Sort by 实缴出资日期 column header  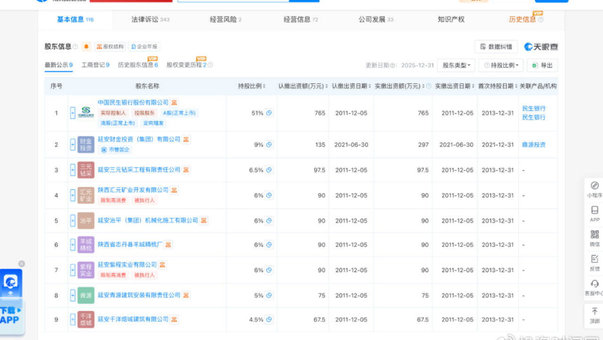coord(455,86)
